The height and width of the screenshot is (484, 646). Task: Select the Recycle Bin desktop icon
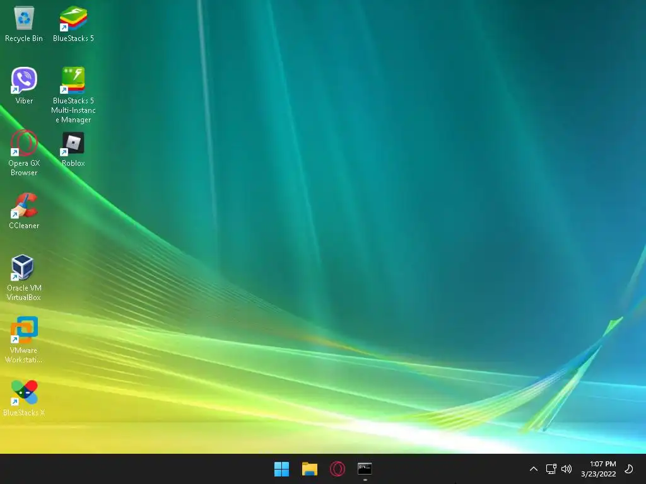pos(24,24)
